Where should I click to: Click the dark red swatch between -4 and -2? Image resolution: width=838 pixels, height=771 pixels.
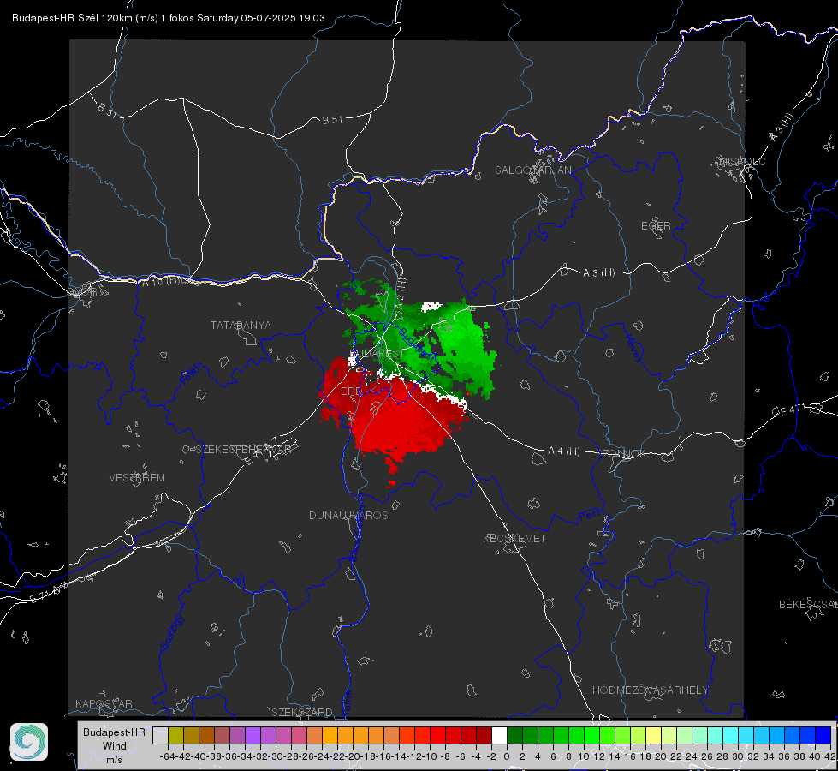tap(484, 736)
